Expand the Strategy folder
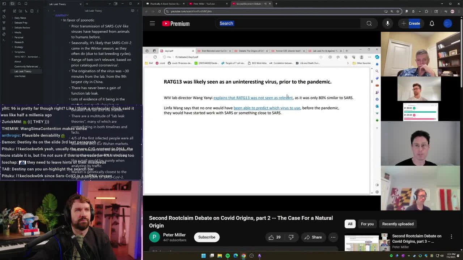The height and width of the screenshot is (260, 463). click(x=19, y=47)
